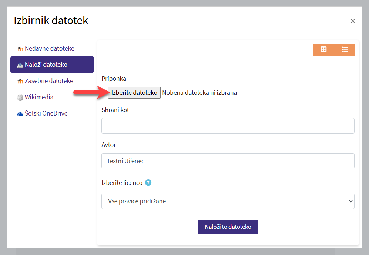Screen dimensions: 369x255
Task: Click the Naloži to datoteko button
Action: coord(228,227)
